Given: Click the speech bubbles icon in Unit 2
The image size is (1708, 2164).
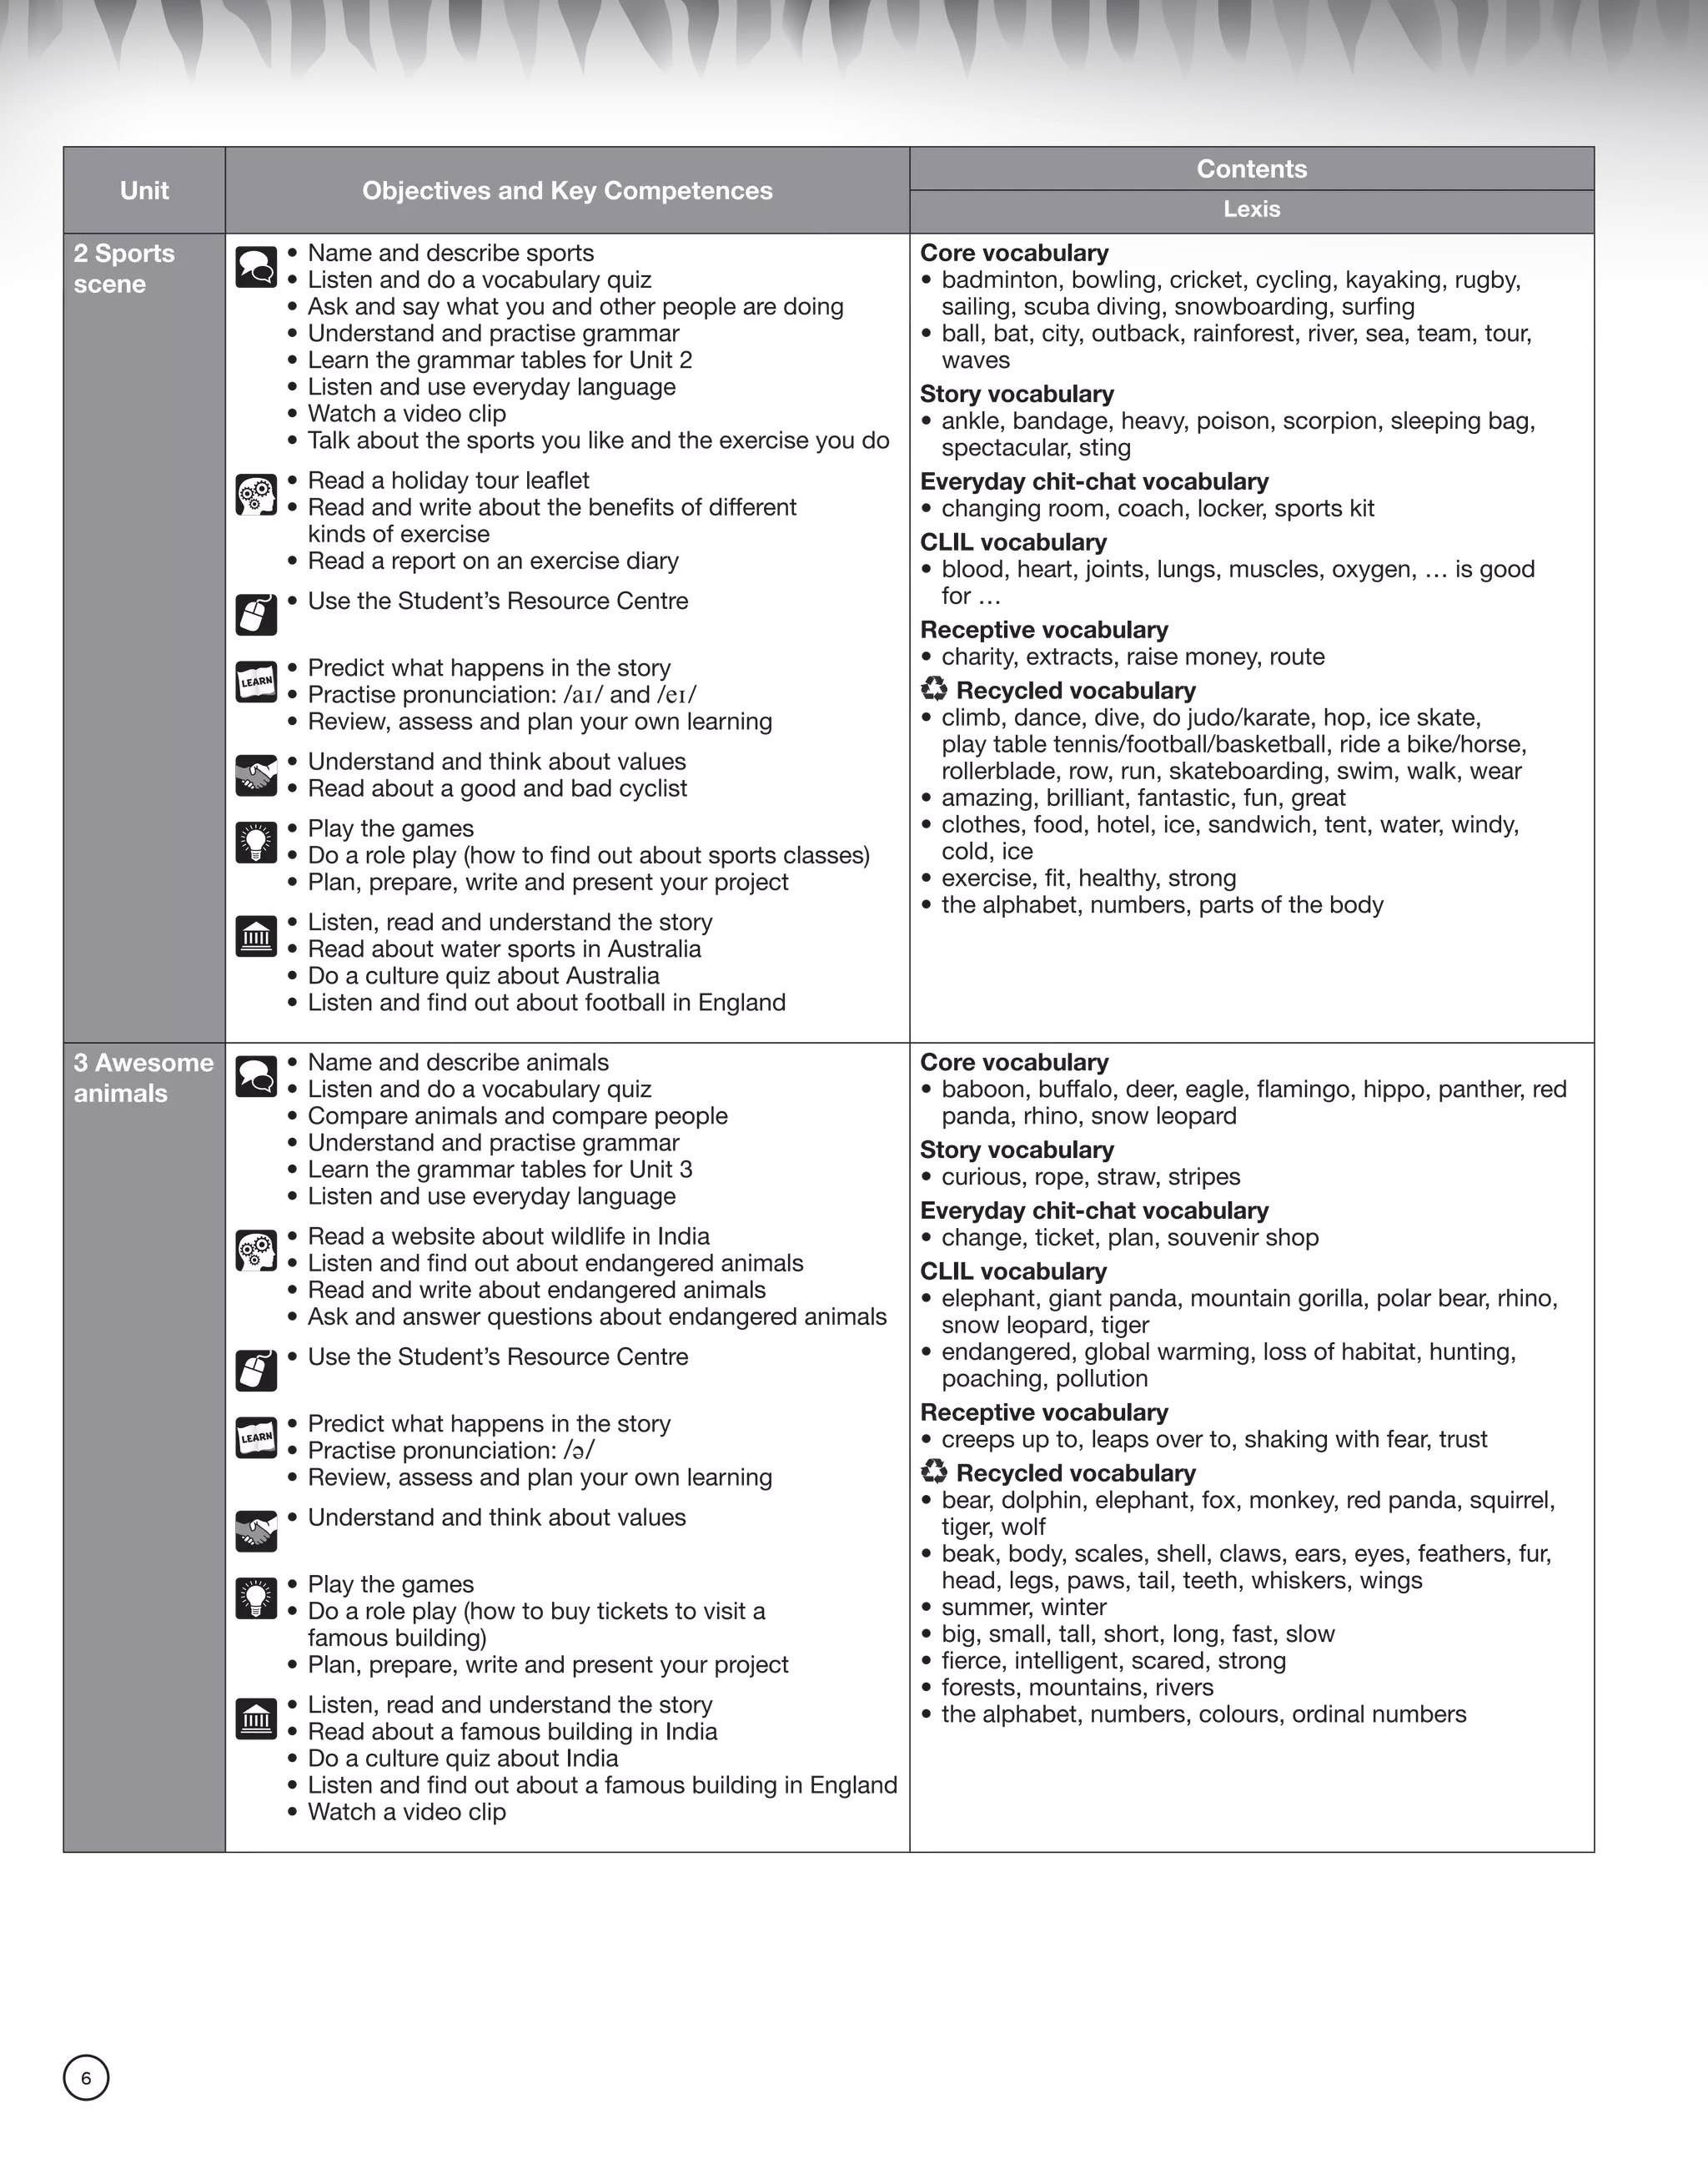Looking at the screenshot, I should click(x=256, y=267).
